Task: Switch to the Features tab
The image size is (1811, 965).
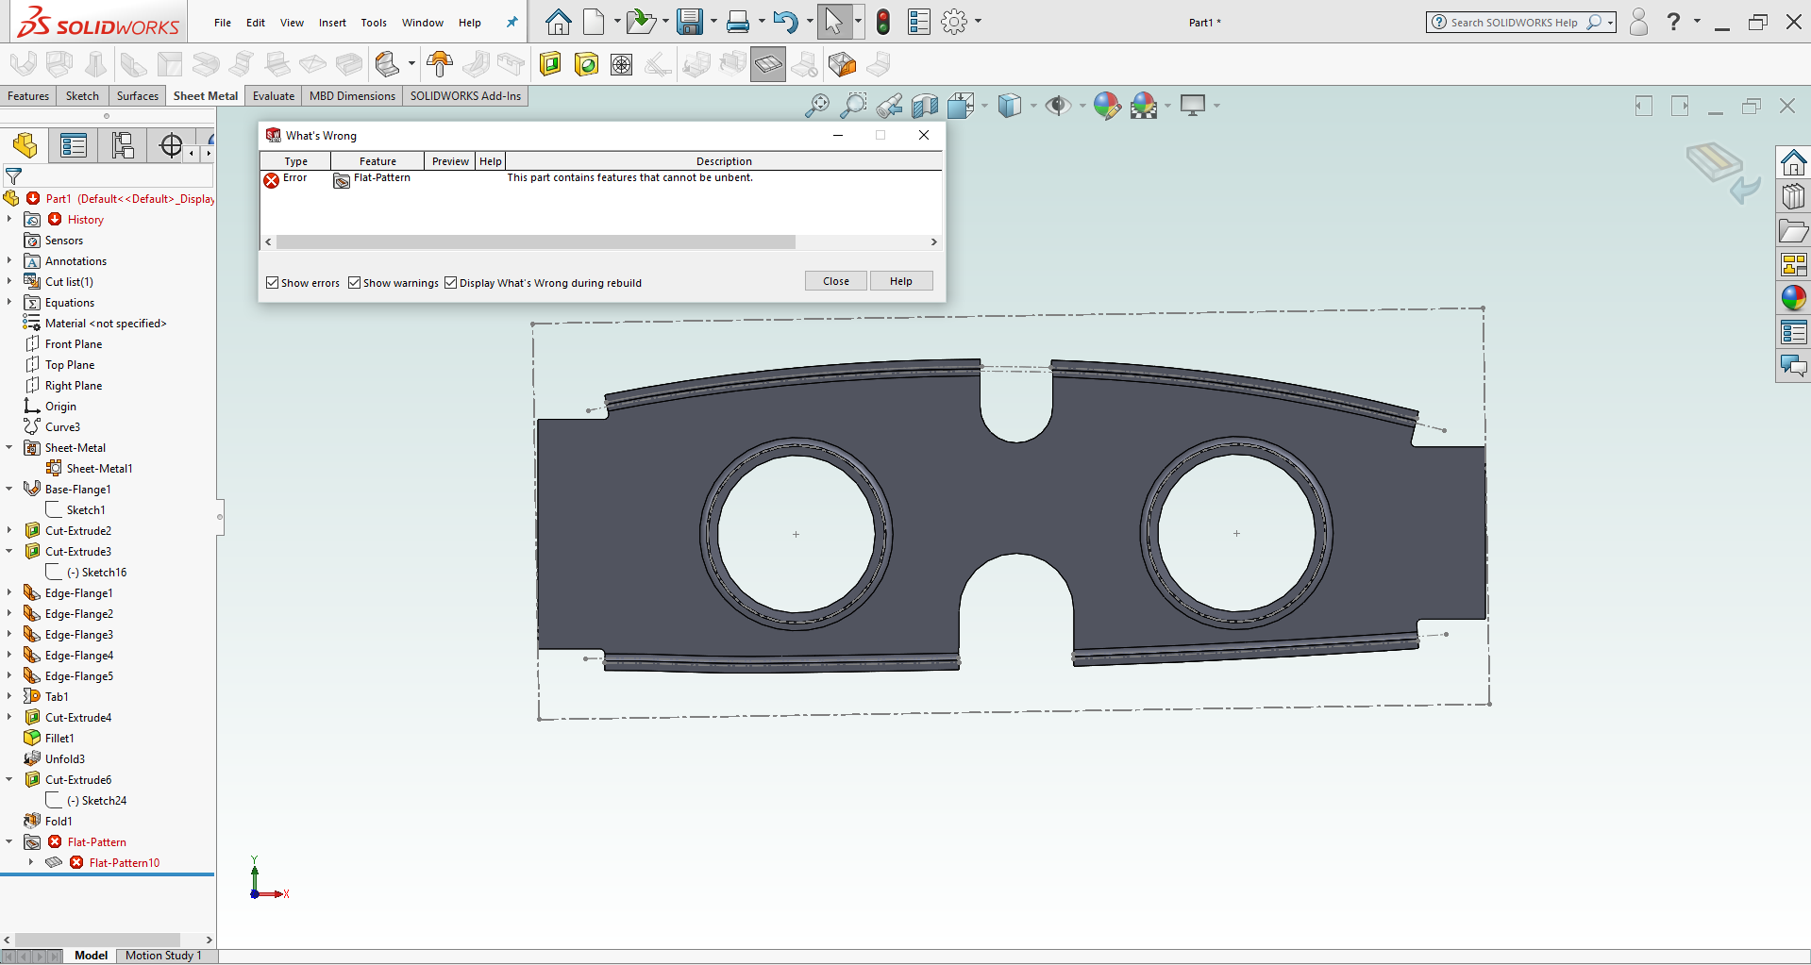Action: (28, 96)
